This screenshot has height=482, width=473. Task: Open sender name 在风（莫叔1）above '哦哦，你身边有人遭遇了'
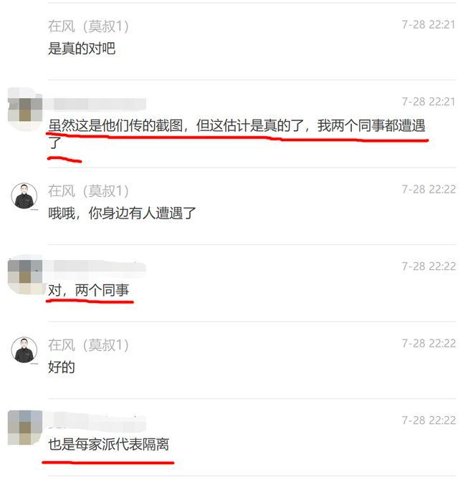89,191
